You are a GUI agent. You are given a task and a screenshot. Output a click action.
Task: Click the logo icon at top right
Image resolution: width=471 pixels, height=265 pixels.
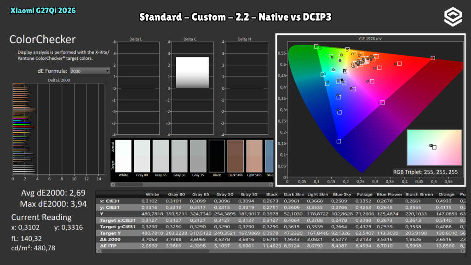(453, 17)
